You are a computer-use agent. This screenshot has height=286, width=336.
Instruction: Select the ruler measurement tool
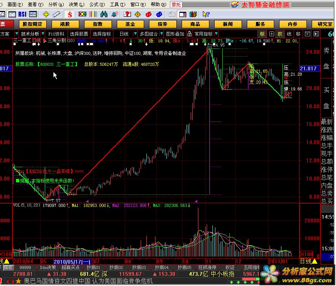click(57, 14)
